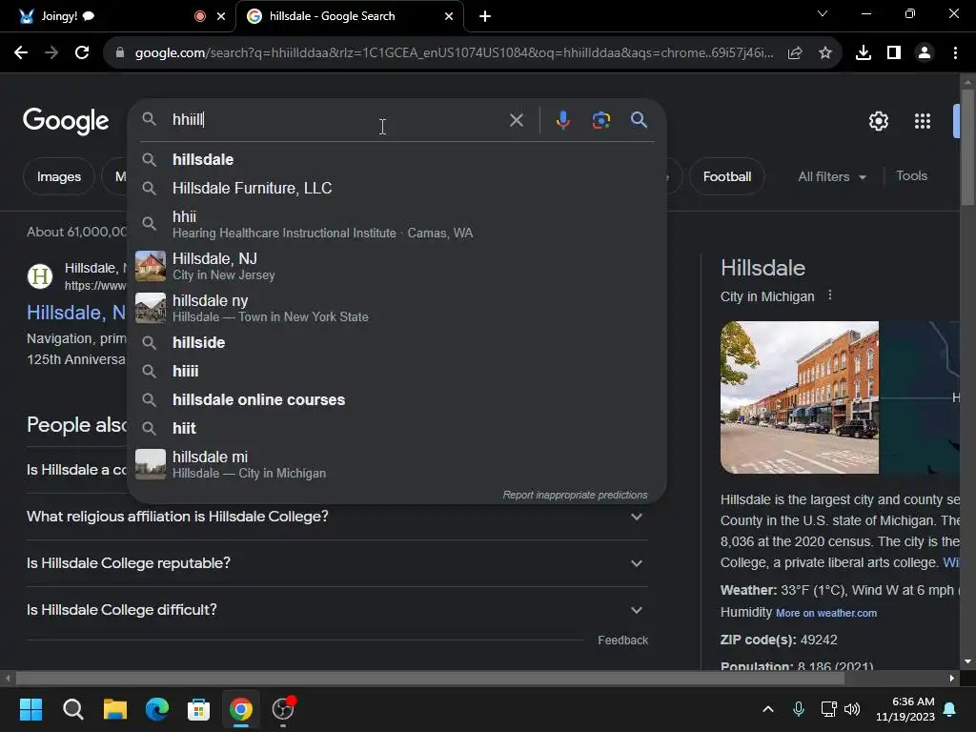Open microphone tray indicator
Viewport: 976px width, 732px height.
tap(799, 709)
